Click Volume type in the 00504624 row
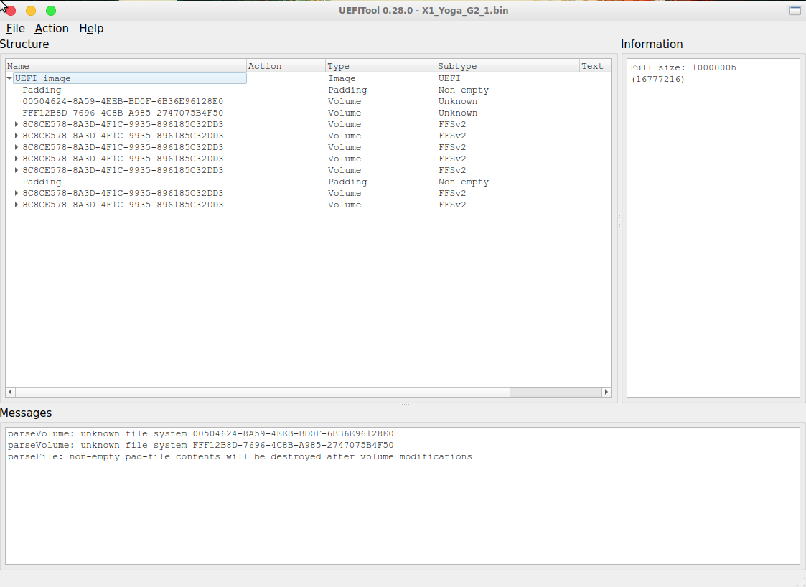This screenshot has width=806, height=587. coord(345,101)
